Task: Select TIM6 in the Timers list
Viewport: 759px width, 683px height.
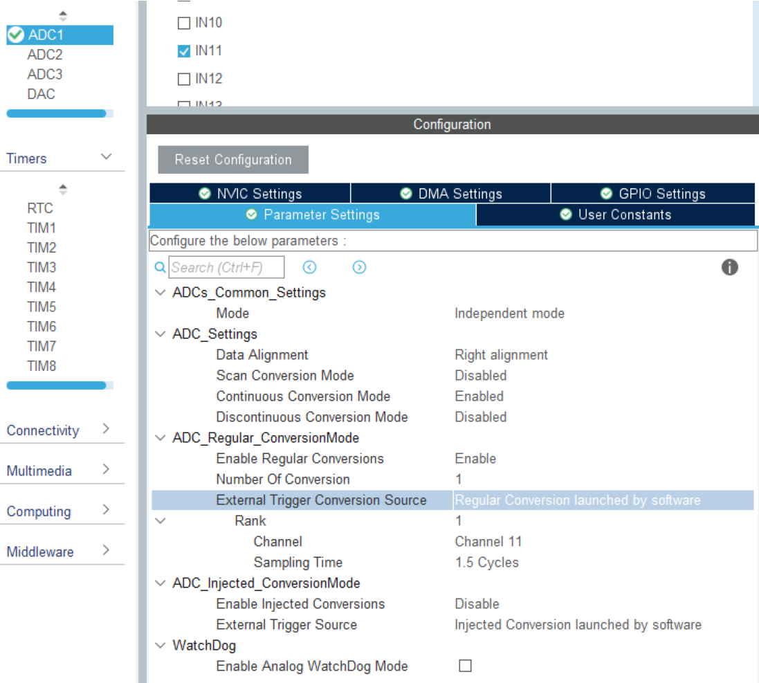Action: point(42,327)
